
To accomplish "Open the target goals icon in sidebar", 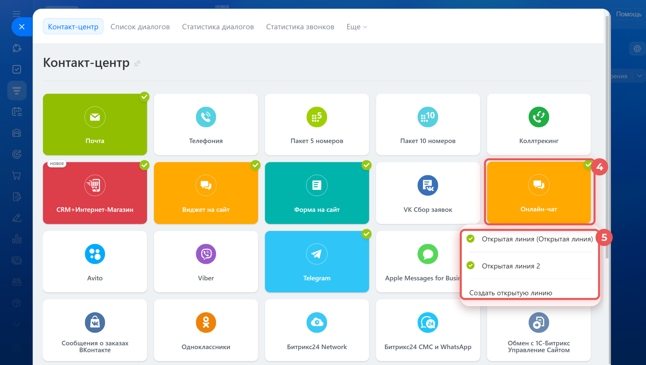I will coord(17,154).
